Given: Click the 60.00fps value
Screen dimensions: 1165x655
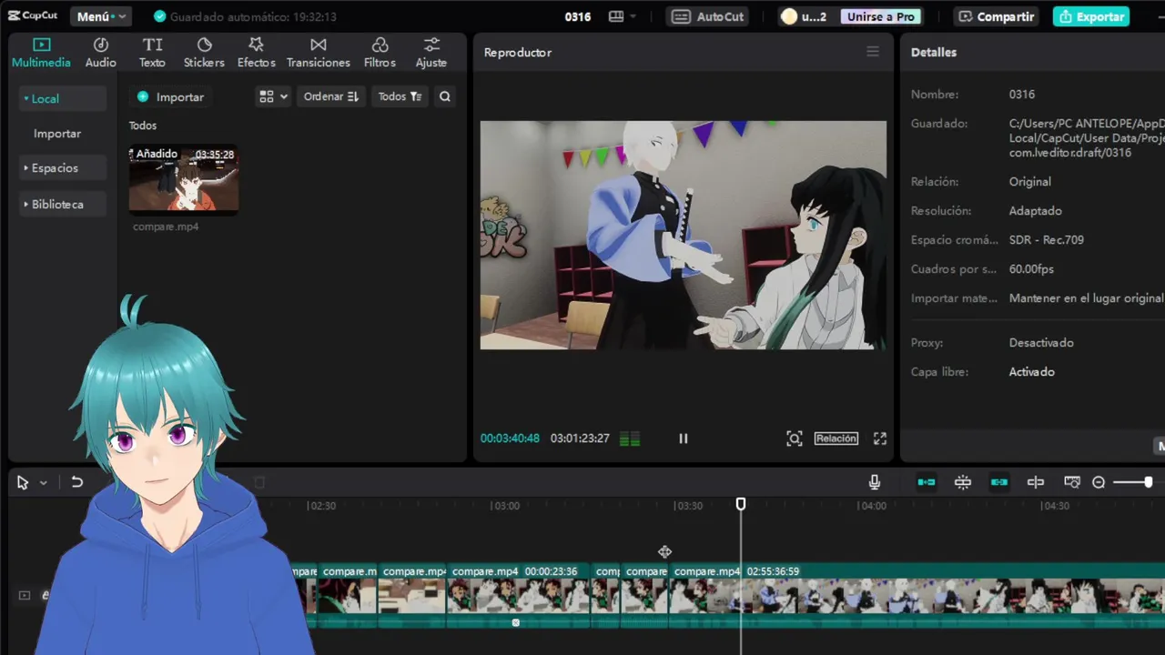Looking at the screenshot, I should click(x=1031, y=269).
